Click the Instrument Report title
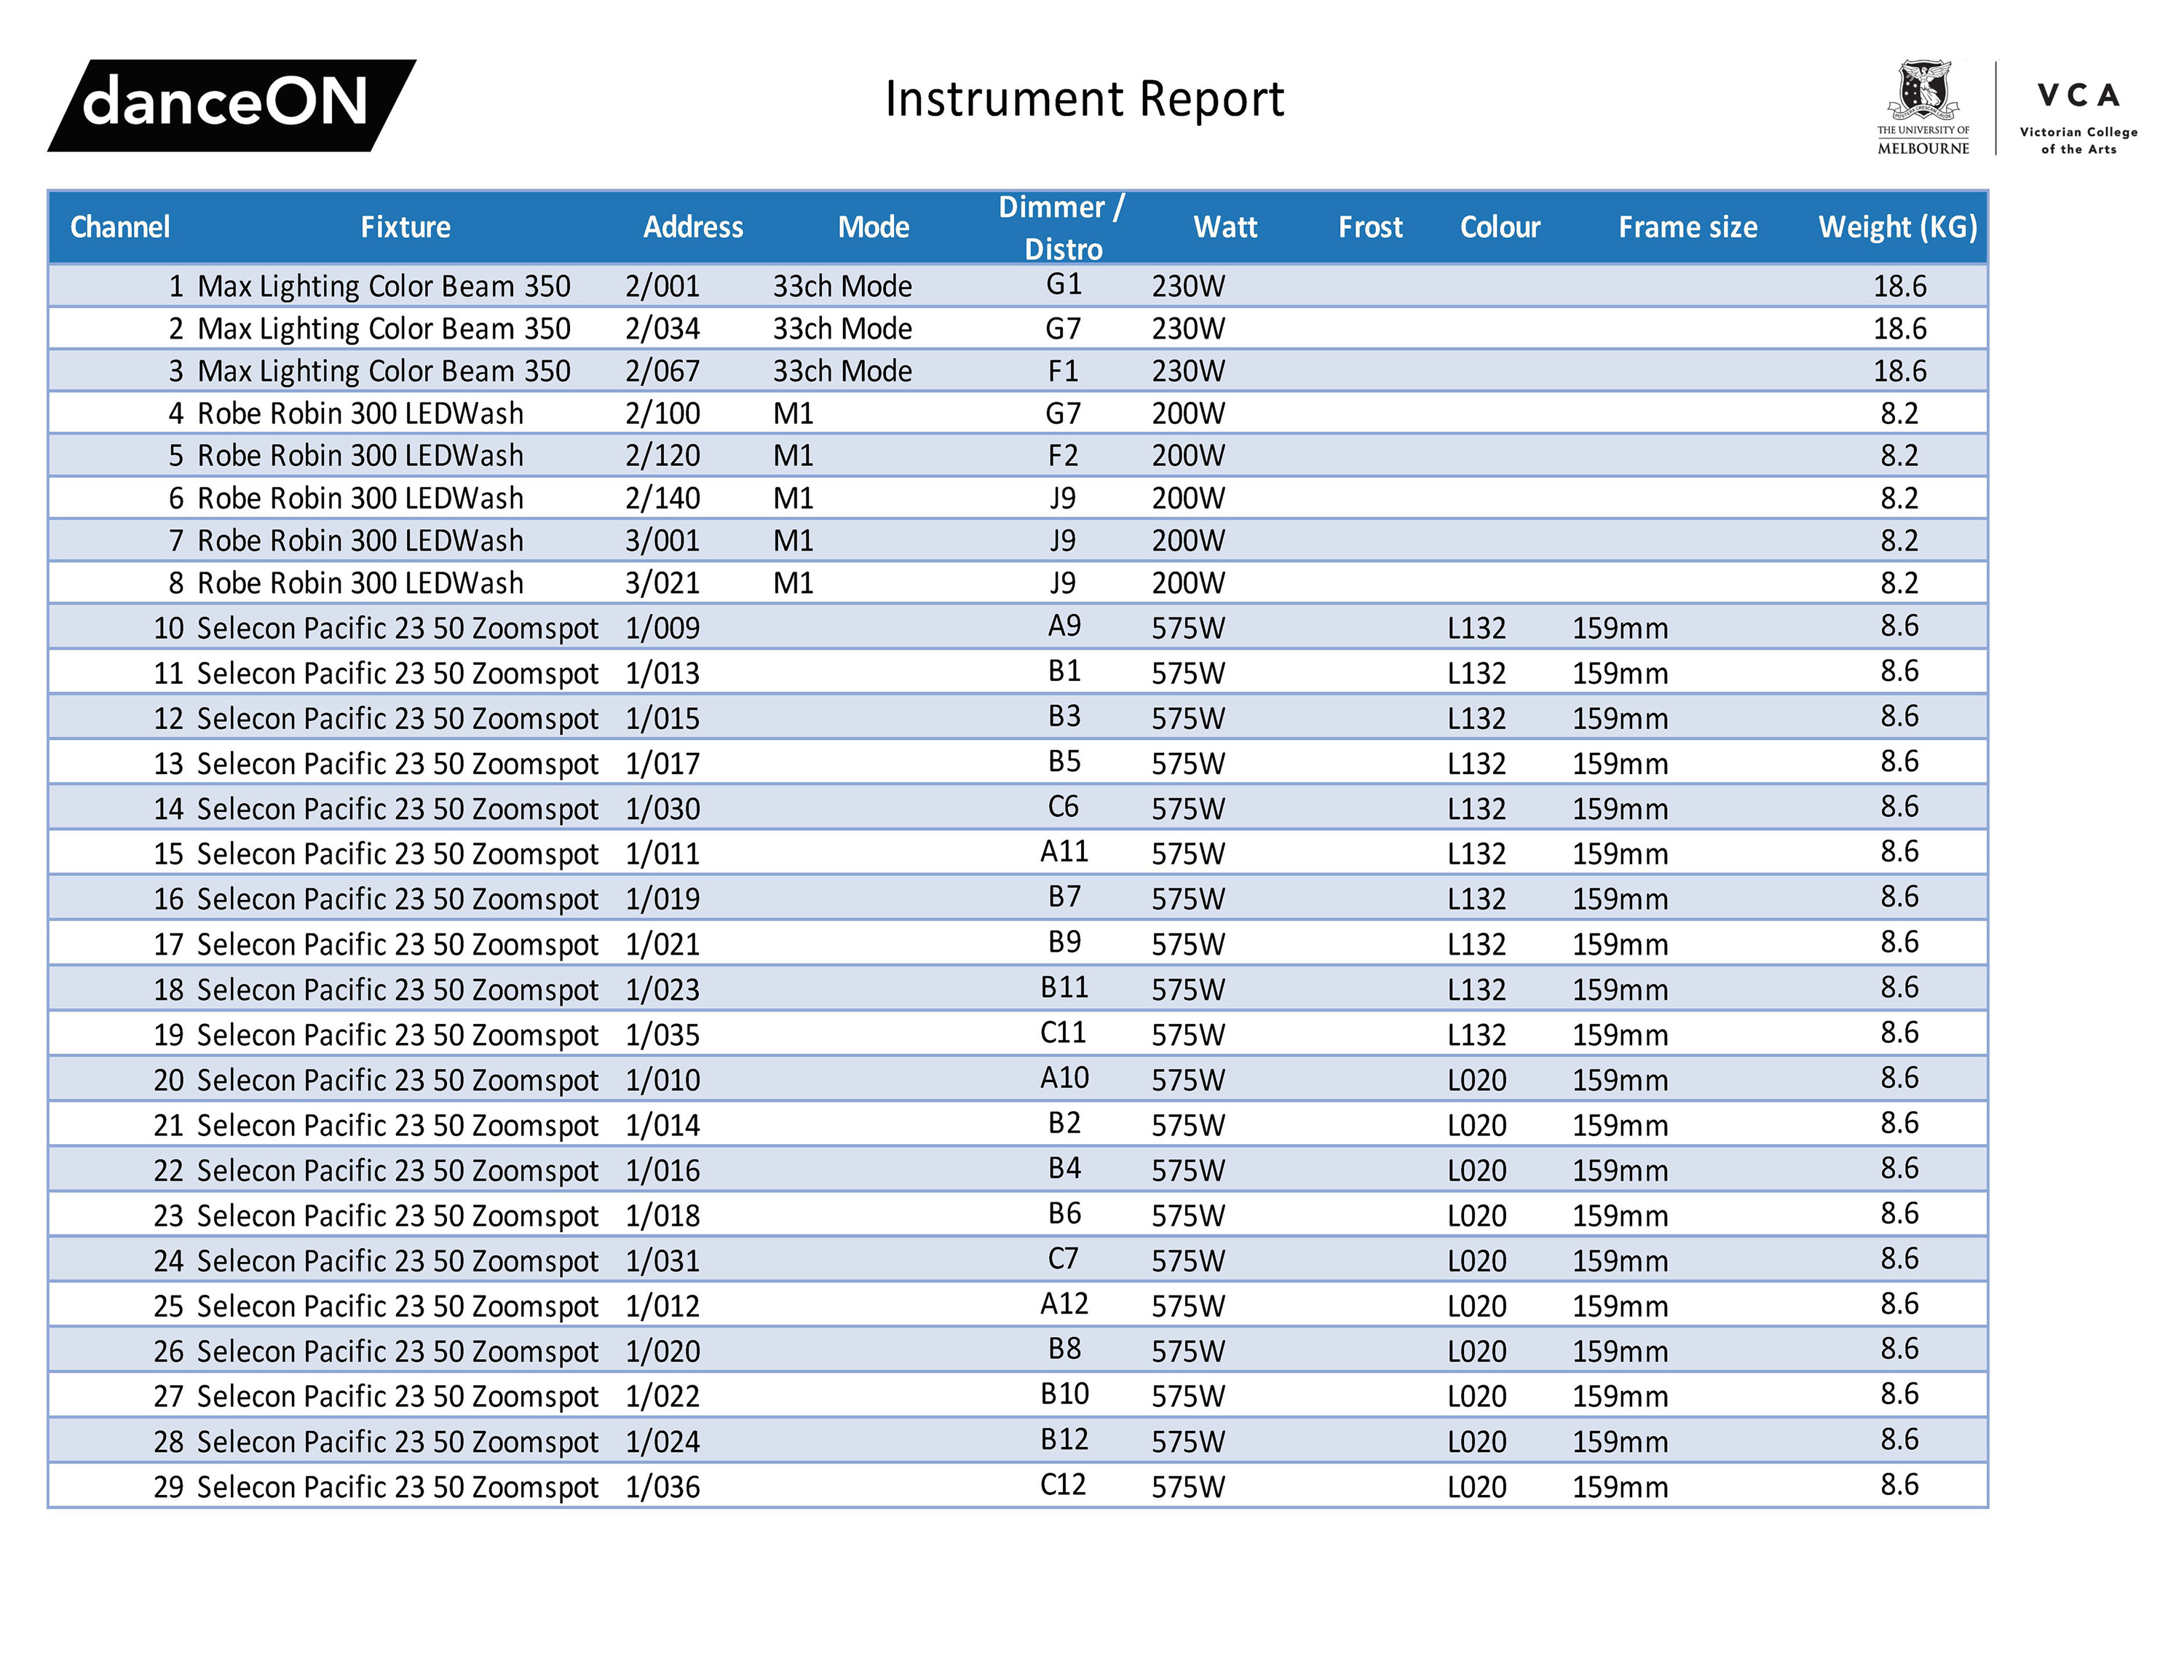The image size is (2184, 1680). tap(1083, 99)
